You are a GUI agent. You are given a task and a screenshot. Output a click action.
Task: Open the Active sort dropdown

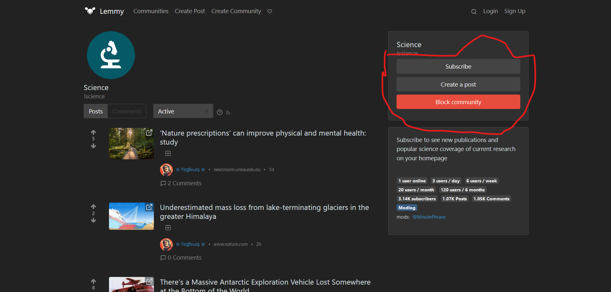click(x=183, y=111)
